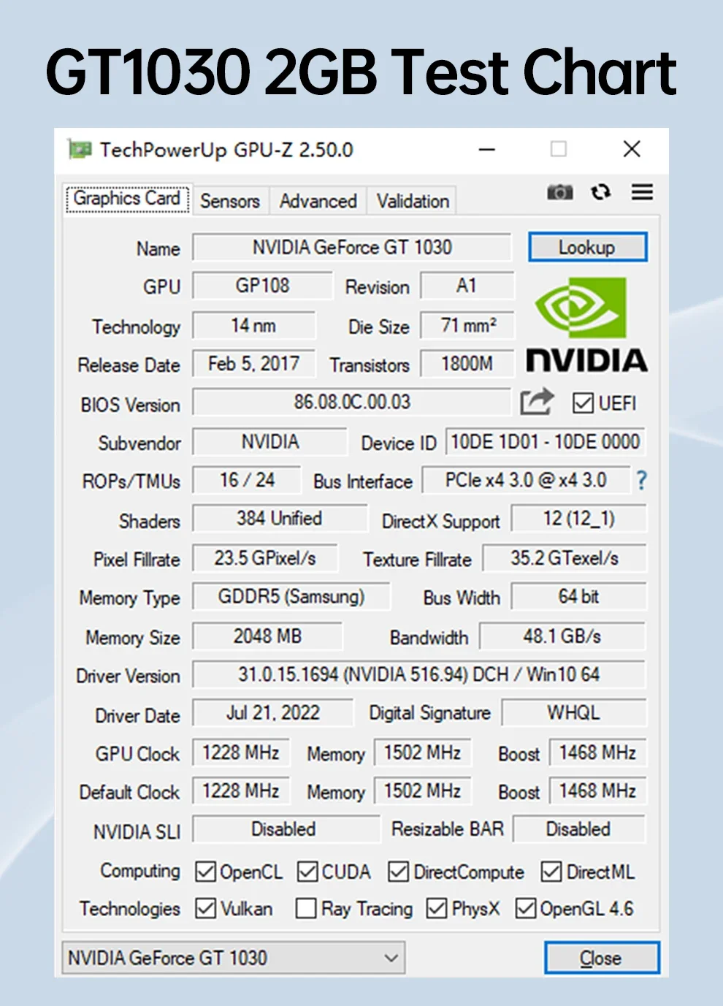The image size is (723, 1006).
Task: Click the refresh arrows icon
Action: [x=601, y=192]
